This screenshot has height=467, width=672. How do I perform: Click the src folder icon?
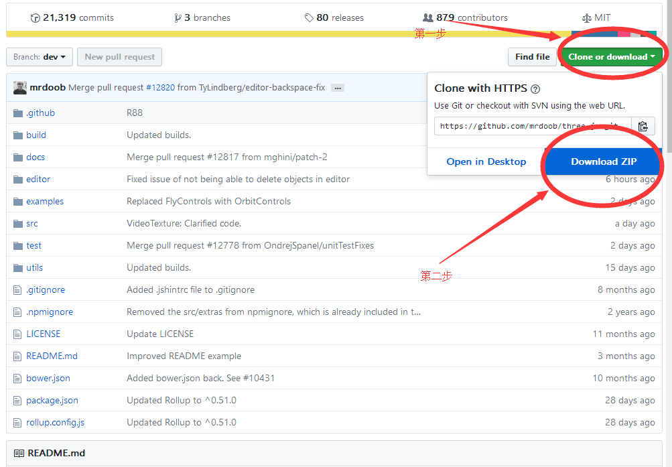click(x=18, y=224)
